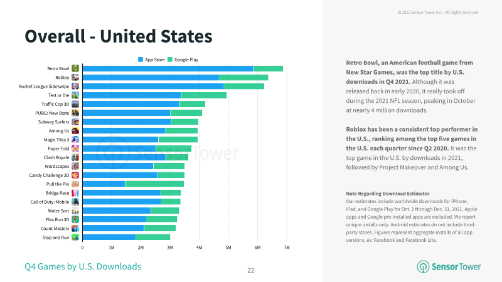Select the Rocket League Sideswipe icon
Screen dimensions: 502x282
(75, 86)
